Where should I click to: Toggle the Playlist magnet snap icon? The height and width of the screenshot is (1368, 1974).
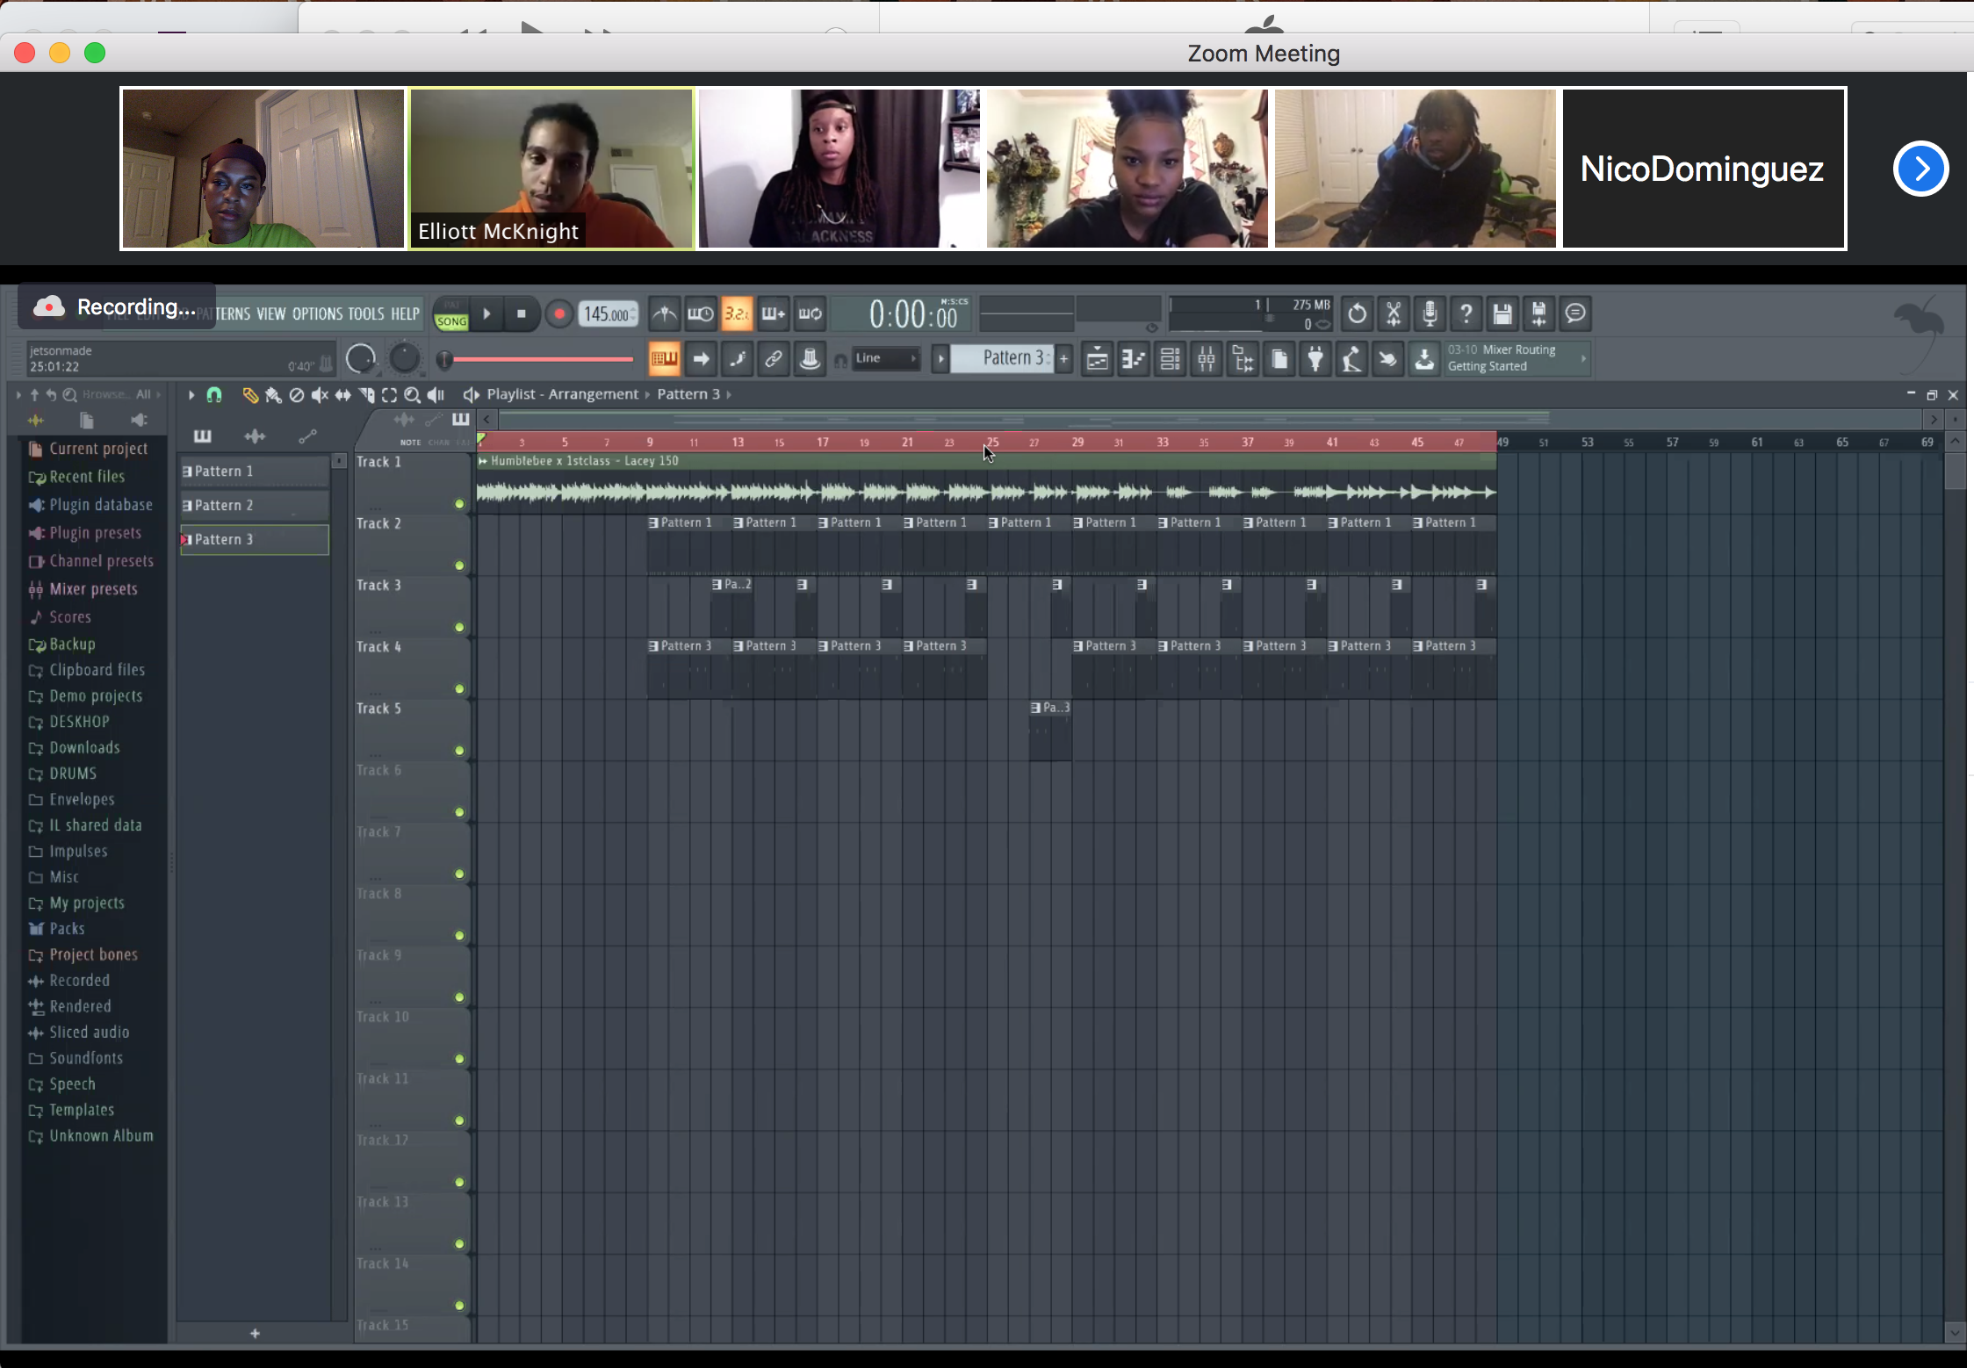click(x=214, y=395)
